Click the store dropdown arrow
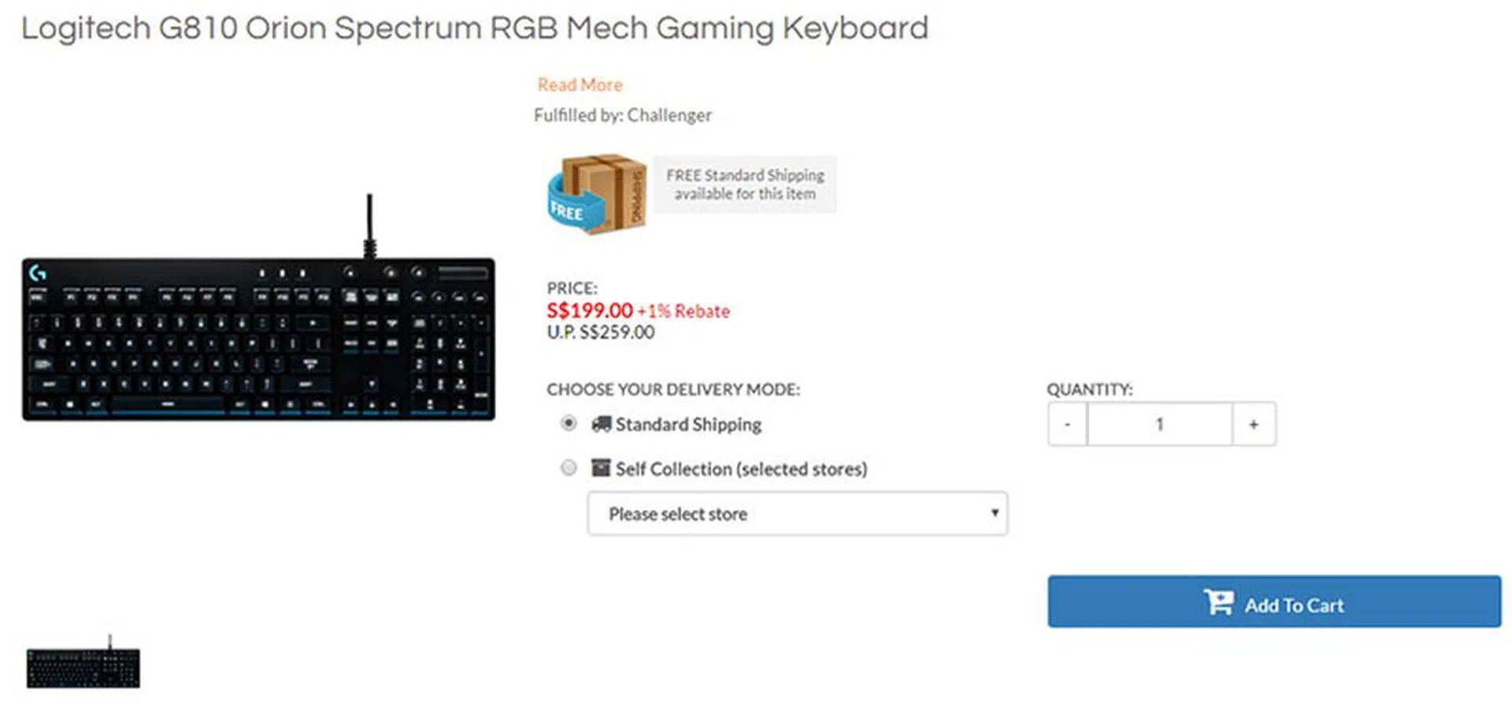1512x710 pixels. click(x=995, y=513)
